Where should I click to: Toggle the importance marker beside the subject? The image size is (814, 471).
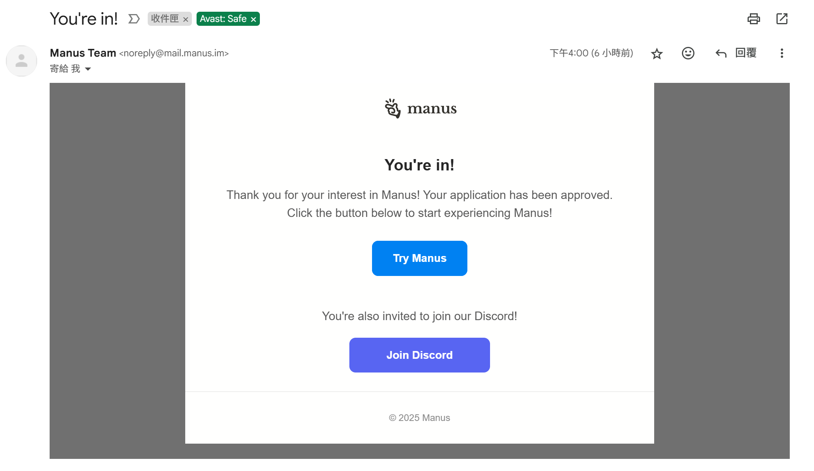[x=134, y=19]
